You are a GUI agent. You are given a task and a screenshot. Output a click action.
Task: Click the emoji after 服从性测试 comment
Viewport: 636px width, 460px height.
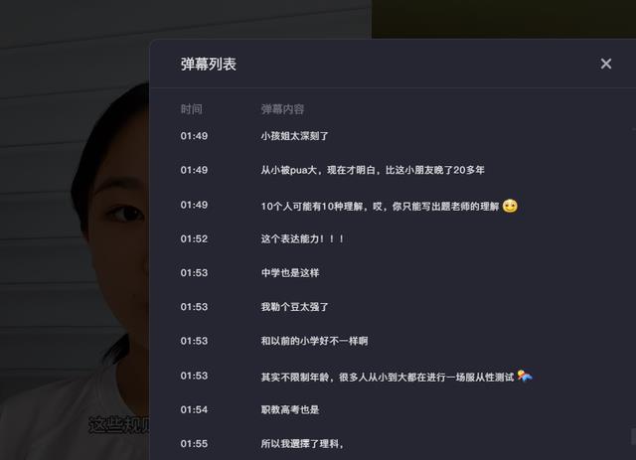525,376
